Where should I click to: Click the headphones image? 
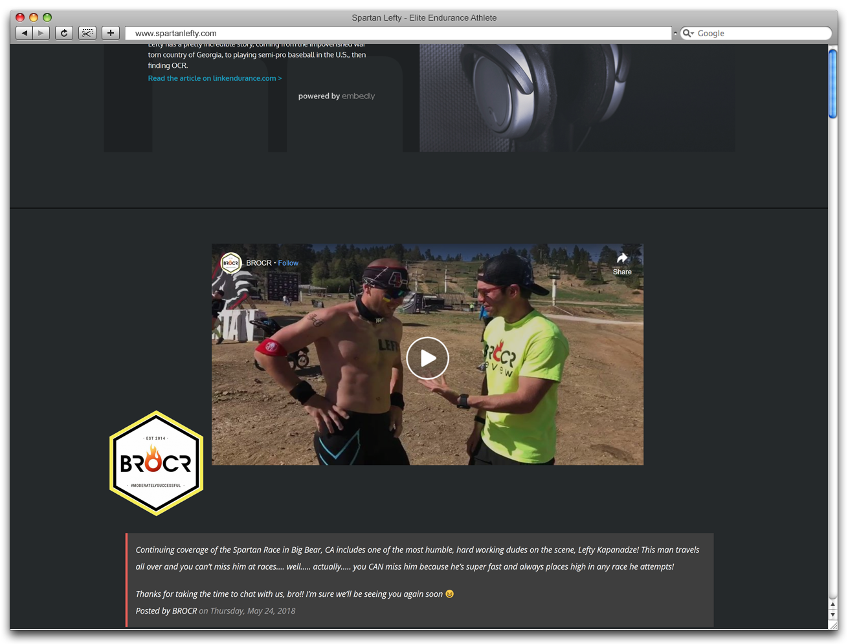coord(577,98)
